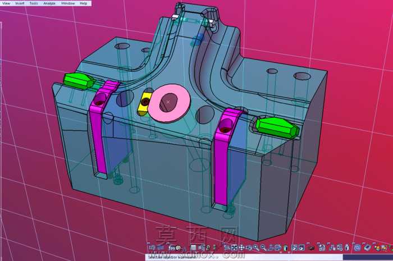The height and width of the screenshot is (261, 393).
Task: Click the status bar command prompt text
Action: 172,257
